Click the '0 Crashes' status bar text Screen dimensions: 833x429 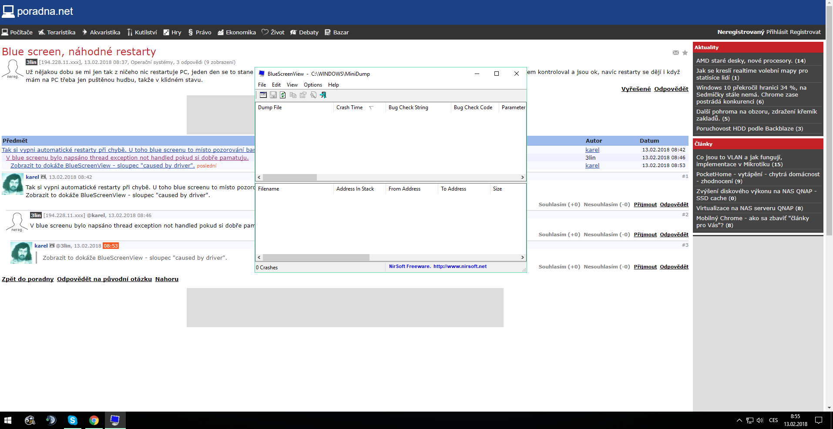point(267,268)
